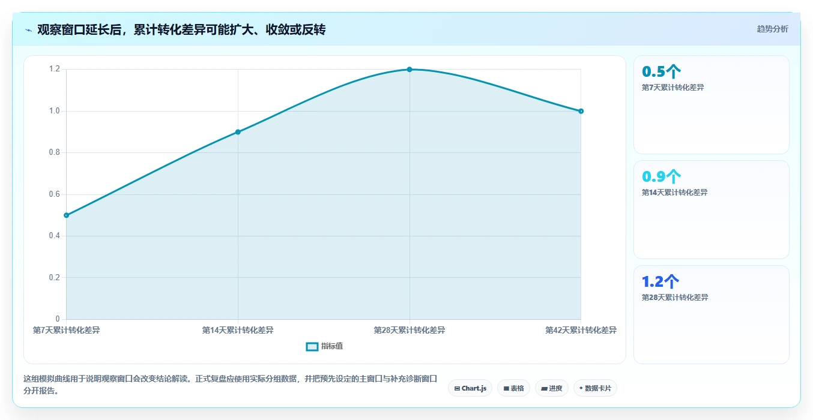Click the y-axis value 0.4
The width and height of the screenshot is (813, 420).
(x=55, y=236)
